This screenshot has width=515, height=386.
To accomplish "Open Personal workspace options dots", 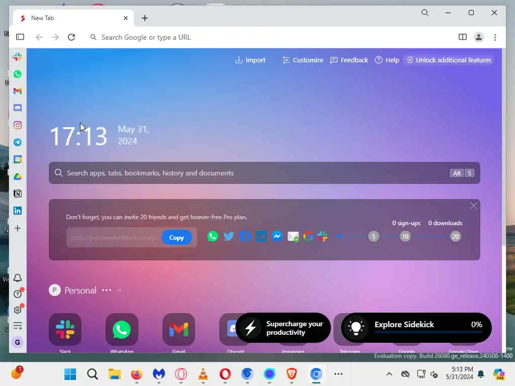I will [x=107, y=290].
